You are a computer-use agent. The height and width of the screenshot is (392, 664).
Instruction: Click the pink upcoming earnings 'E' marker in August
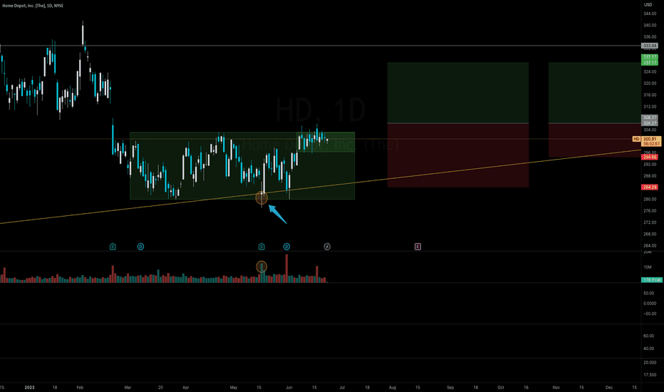(x=417, y=247)
